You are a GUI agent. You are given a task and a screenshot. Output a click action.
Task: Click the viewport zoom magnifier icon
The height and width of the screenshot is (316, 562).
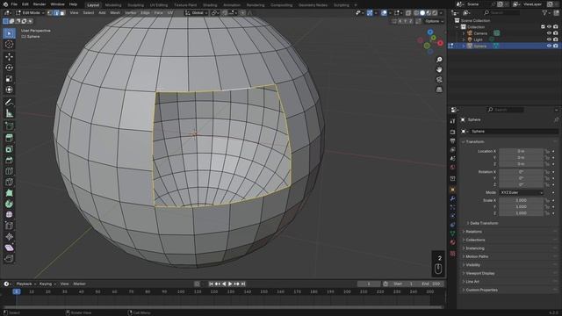coord(439,60)
